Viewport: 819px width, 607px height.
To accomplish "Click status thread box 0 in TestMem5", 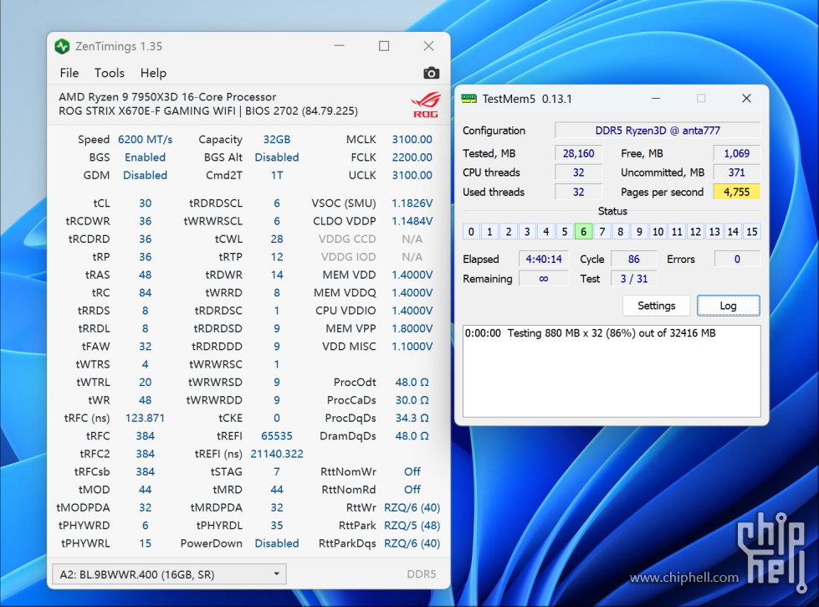I will coord(471,232).
